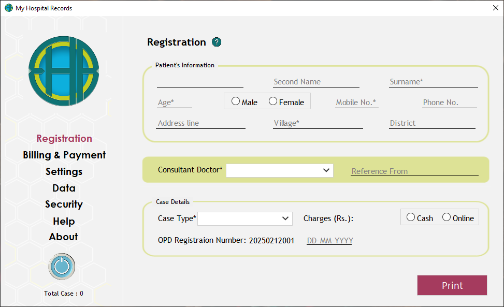
Task: Click the app icon in title bar
Action: pos(8,8)
